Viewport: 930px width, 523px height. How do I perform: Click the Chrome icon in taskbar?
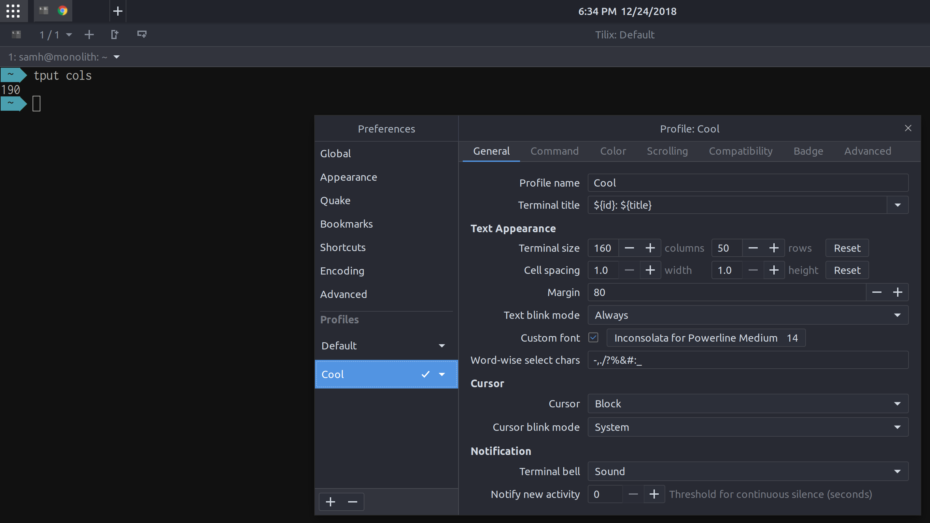(63, 11)
